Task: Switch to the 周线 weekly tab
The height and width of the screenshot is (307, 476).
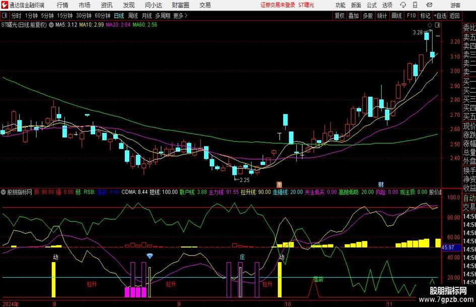Action: pyautogui.click(x=132, y=16)
